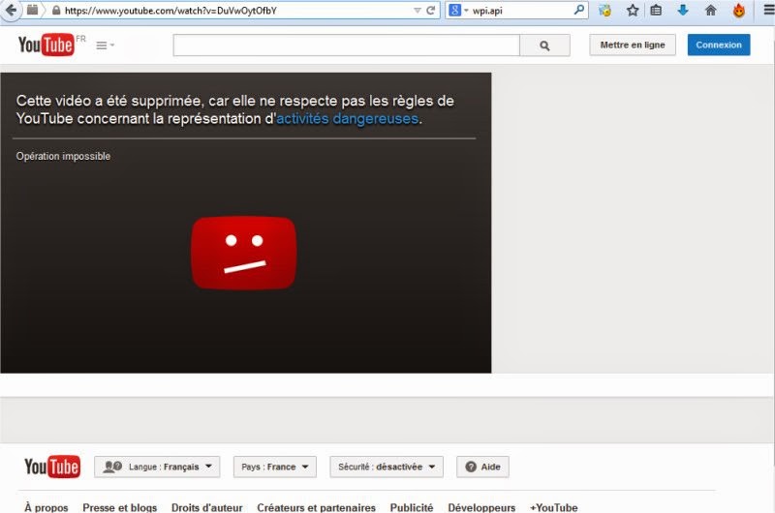The width and height of the screenshot is (775, 513).
Task: Open the downloads arrow icon
Action: (x=683, y=10)
